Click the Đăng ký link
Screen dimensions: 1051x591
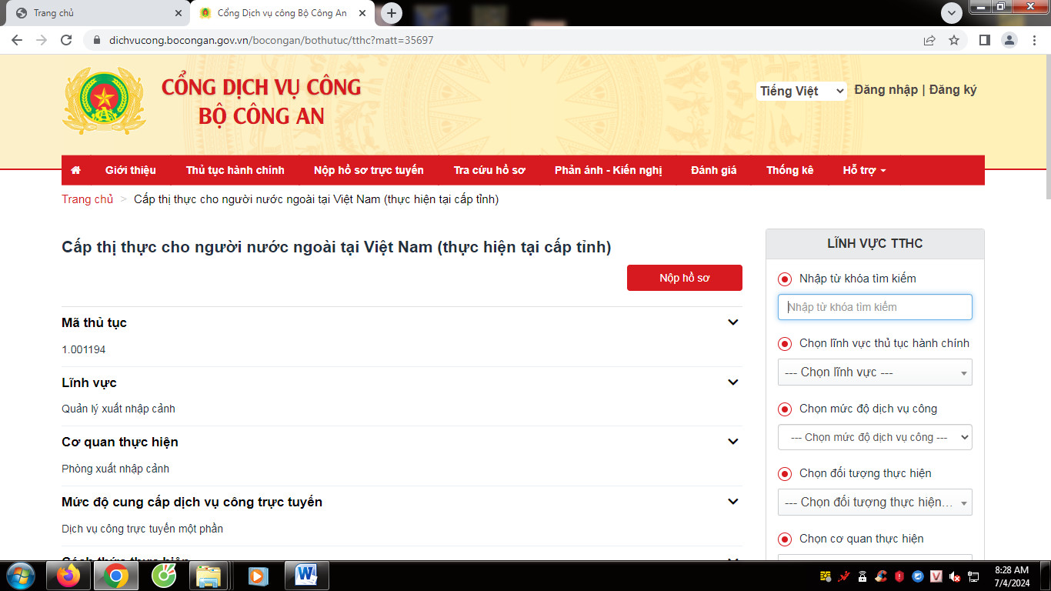tap(953, 90)
